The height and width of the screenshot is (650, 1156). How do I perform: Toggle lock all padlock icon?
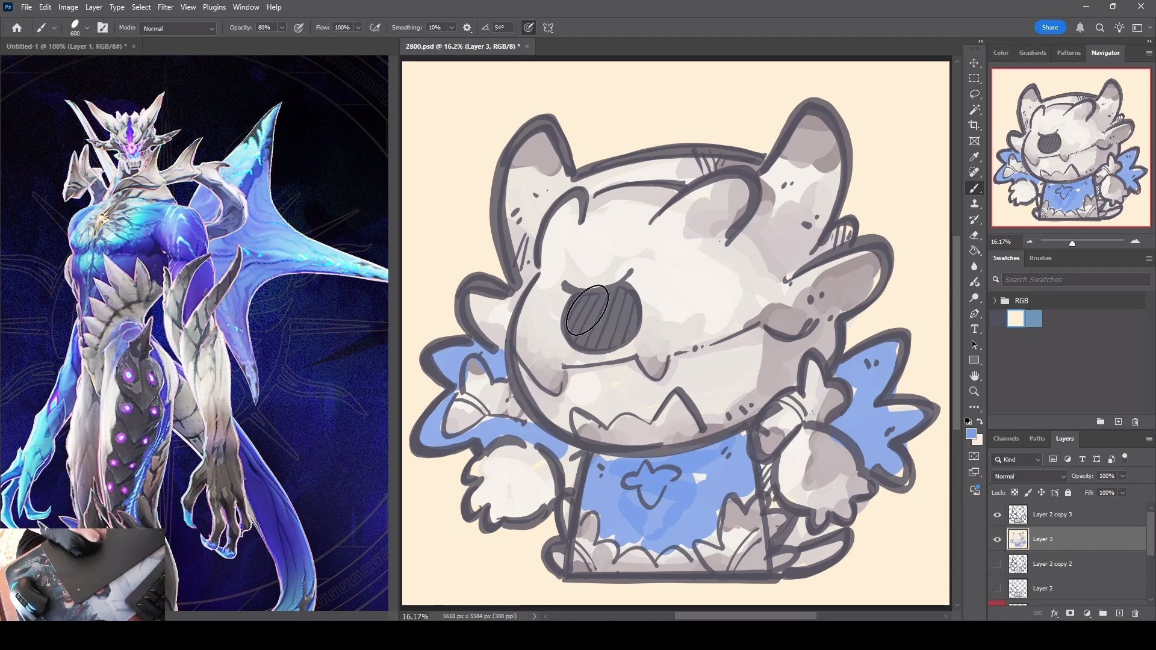tap(1068, 492)
